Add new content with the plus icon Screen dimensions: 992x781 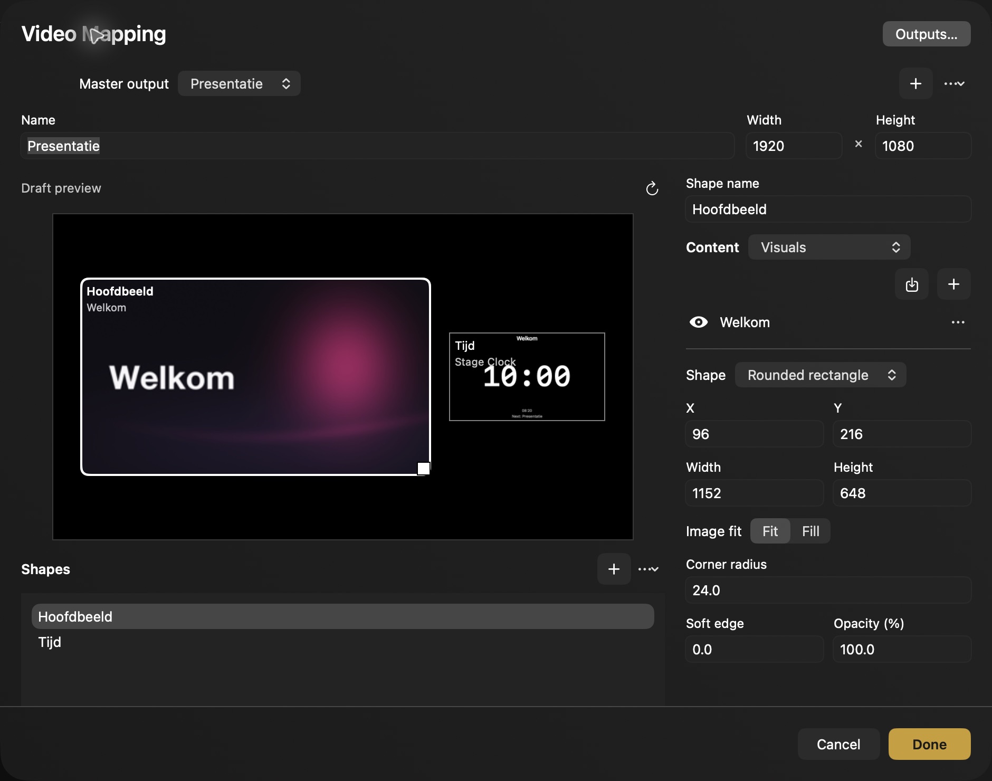coord(953,284)
